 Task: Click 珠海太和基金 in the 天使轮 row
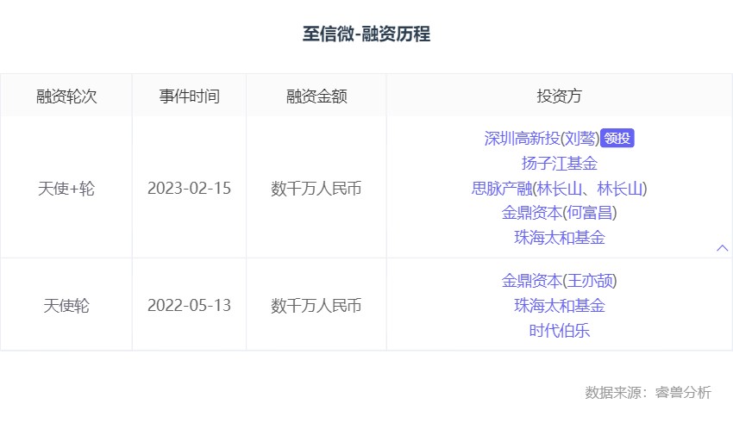pos(559,305)
